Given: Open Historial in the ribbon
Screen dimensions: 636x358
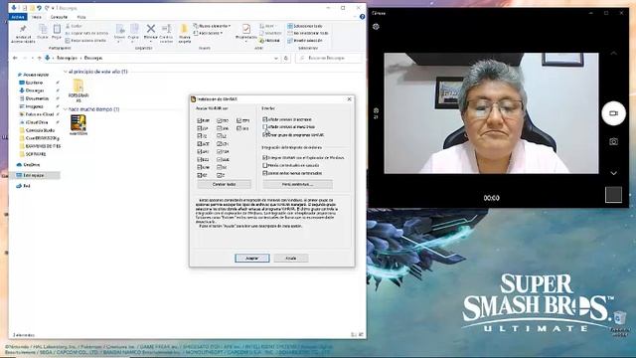Looking at the screenshot, I should pyautogui.click(x=269, y=41).
